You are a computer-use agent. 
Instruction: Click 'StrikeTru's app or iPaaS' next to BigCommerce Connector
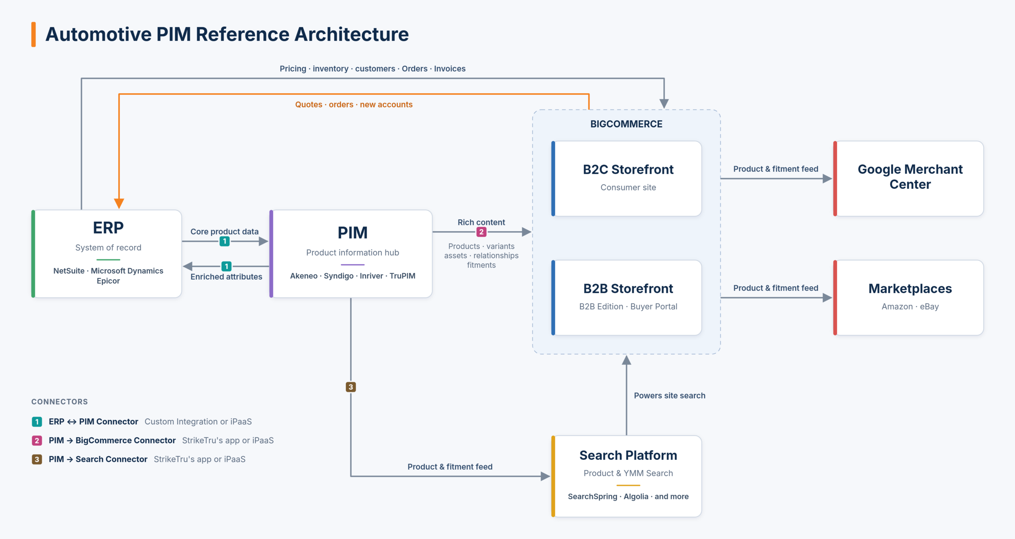[x=228, y=441]
